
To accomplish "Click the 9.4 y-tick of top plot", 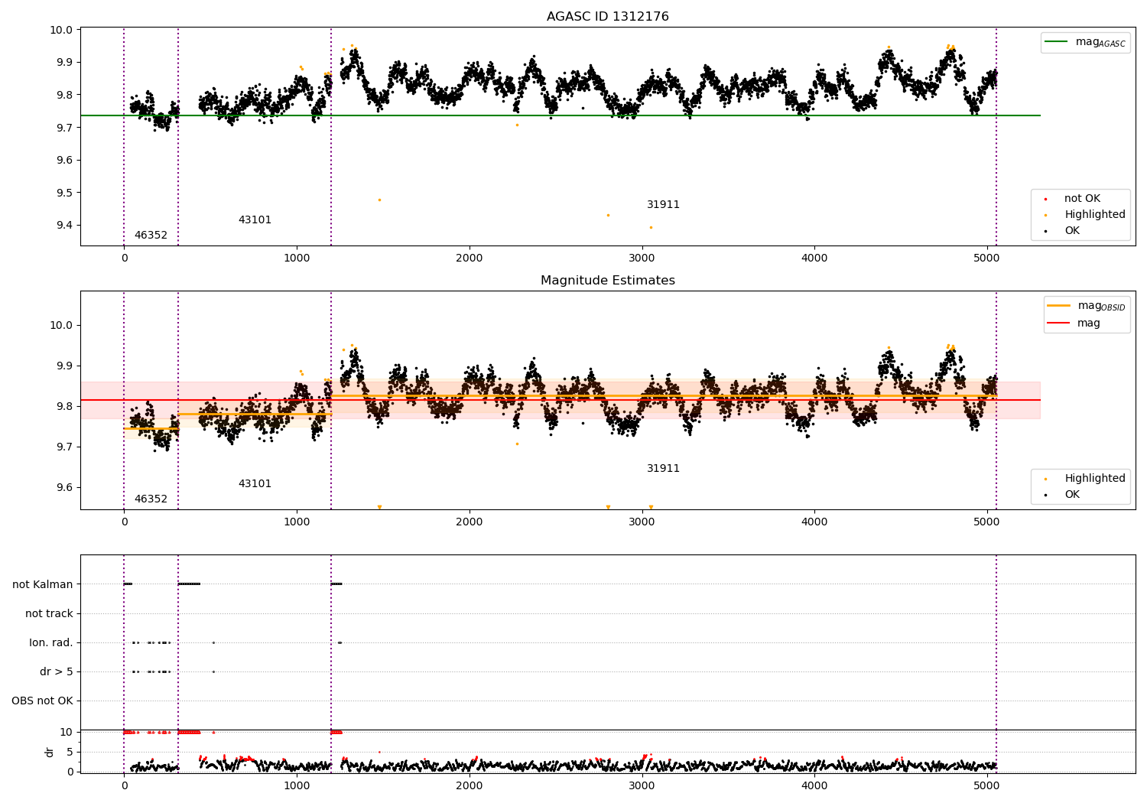I will point(64,226).
